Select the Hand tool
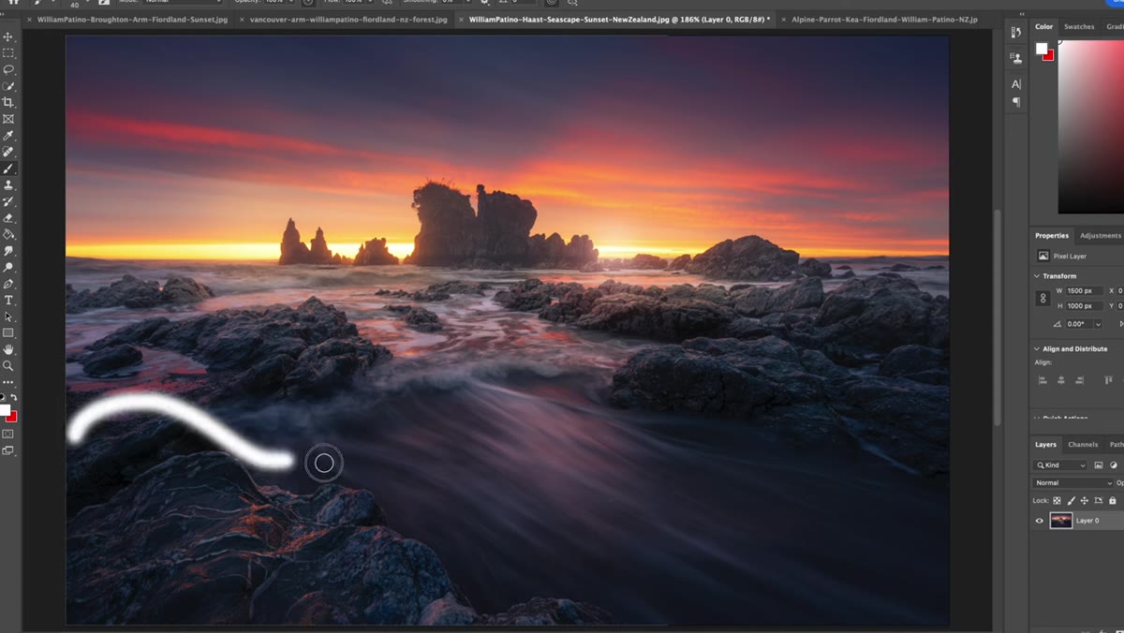This screenshot has width=1124, height=633. coord(8,349)
